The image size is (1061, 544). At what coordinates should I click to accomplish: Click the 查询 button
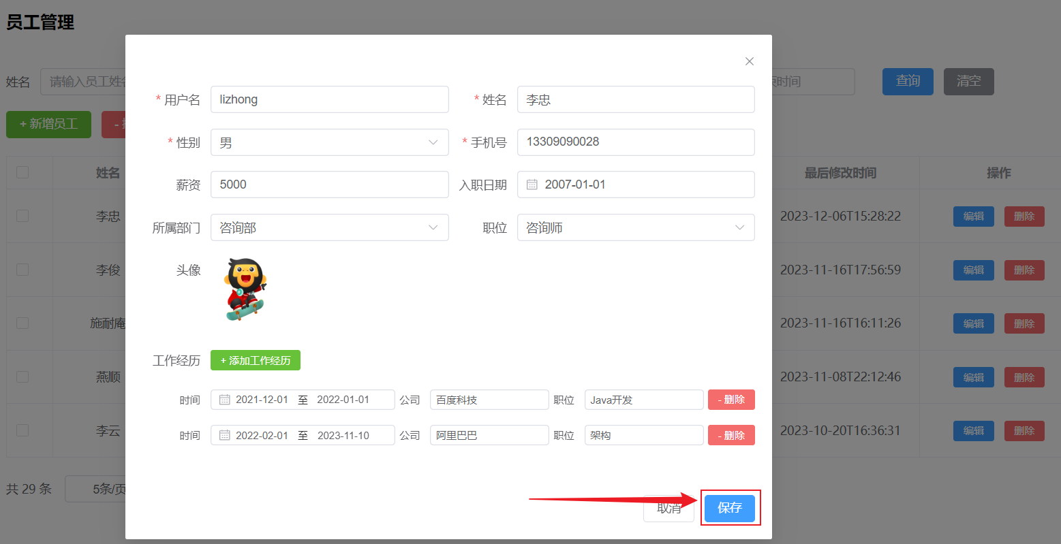click(x=908, y=82)
